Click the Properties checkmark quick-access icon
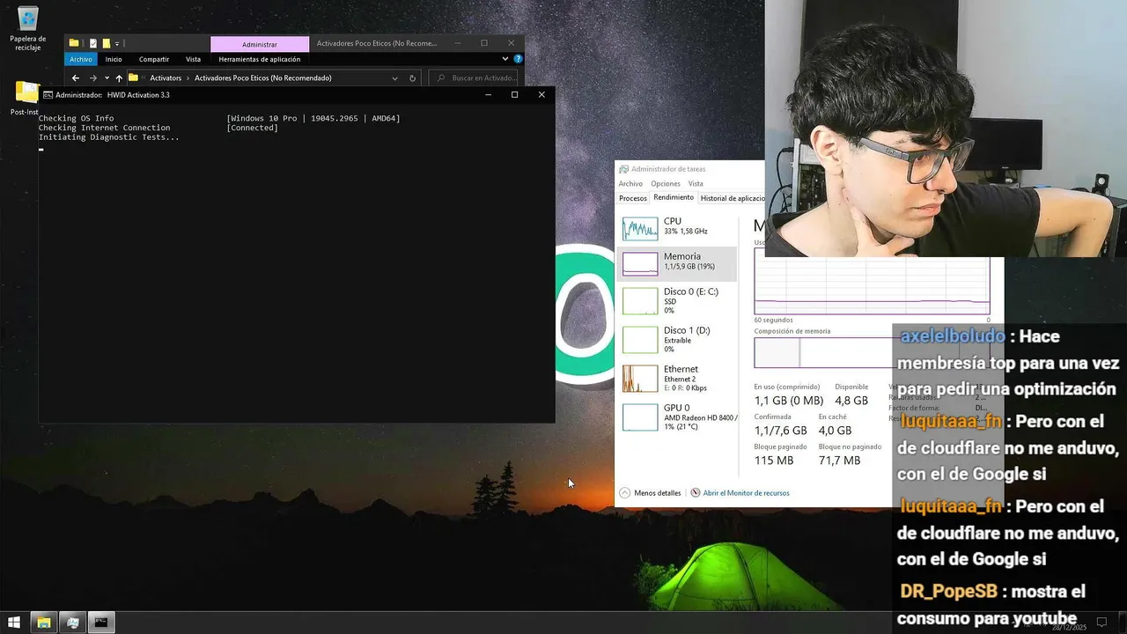Image resolution: width=1127 pixels, height=634 pixels. click(x=93, y=43)
